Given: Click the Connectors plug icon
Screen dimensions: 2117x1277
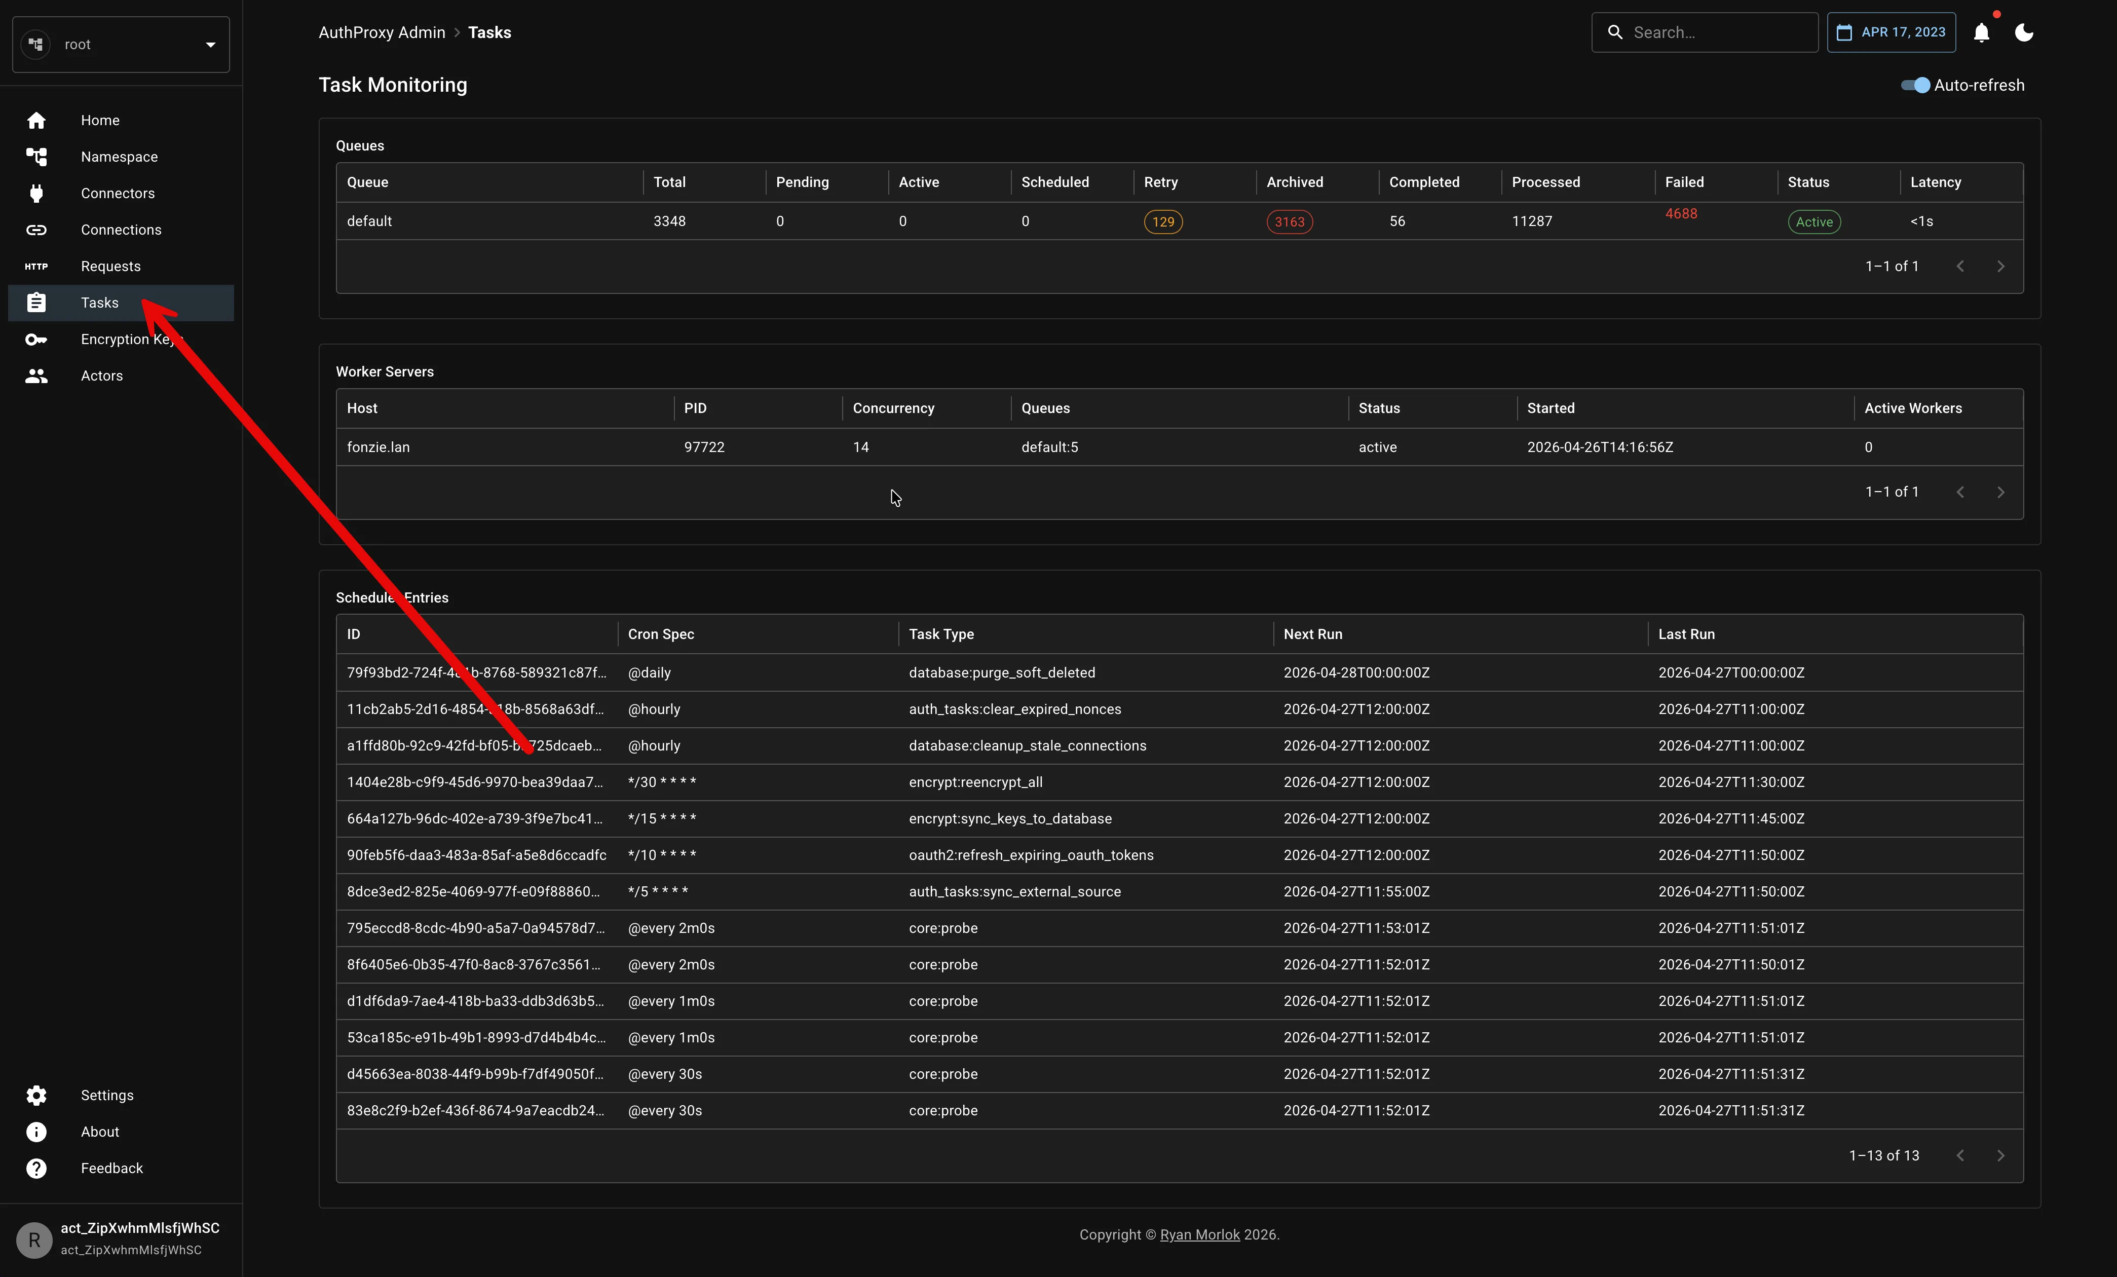Looking at the screenshot, I should click(x=36, y=194).
